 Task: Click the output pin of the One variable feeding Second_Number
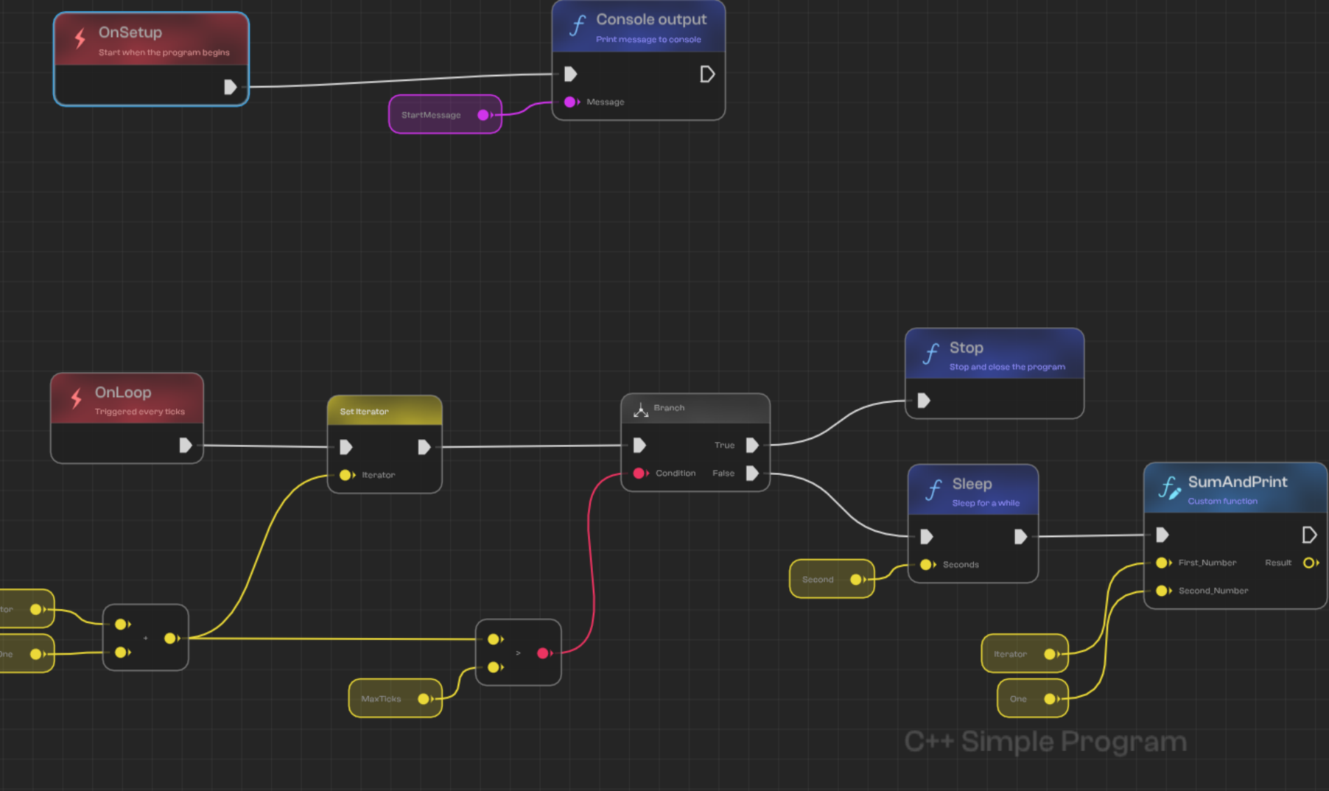1050,699
